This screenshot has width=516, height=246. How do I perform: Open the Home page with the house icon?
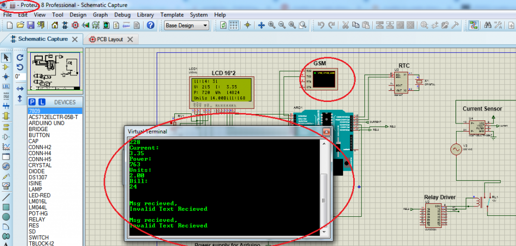pos(55,25)
